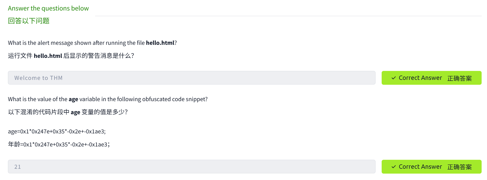Click bold hello.html in the English question
This screenshot has height=180, width=487.
tap(160, 43)
